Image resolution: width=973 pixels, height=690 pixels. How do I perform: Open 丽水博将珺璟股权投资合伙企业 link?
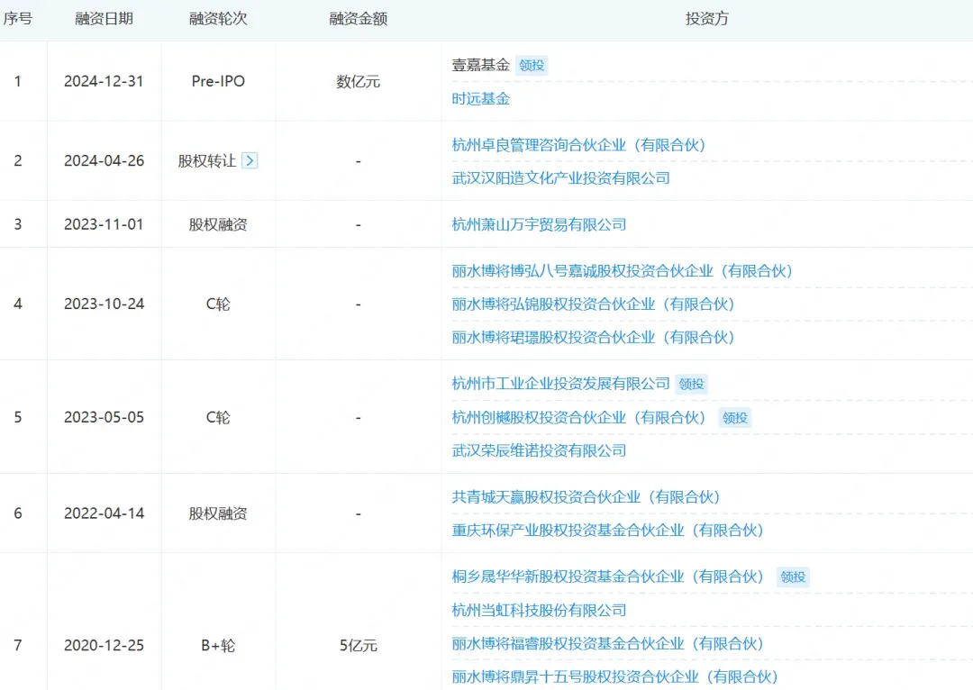coord(593,338)
